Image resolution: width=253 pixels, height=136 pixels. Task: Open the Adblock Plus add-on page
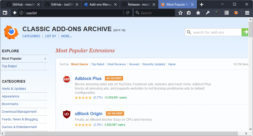coord(88,78)
